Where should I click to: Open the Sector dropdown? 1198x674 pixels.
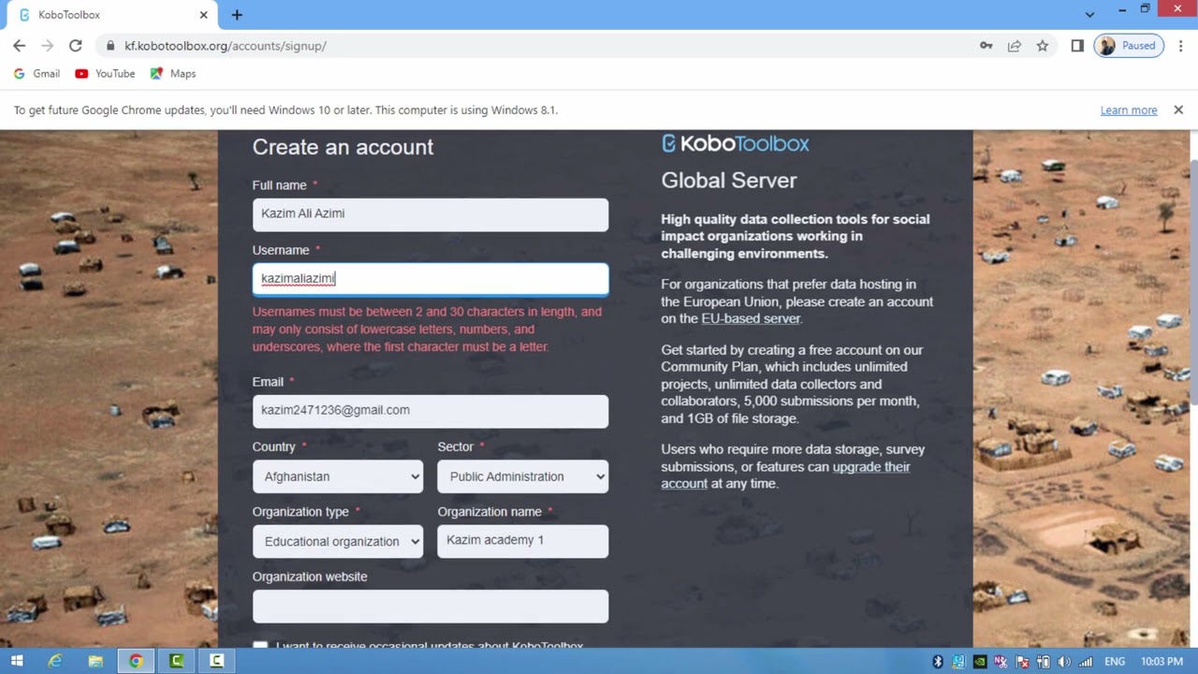point(523,476)
